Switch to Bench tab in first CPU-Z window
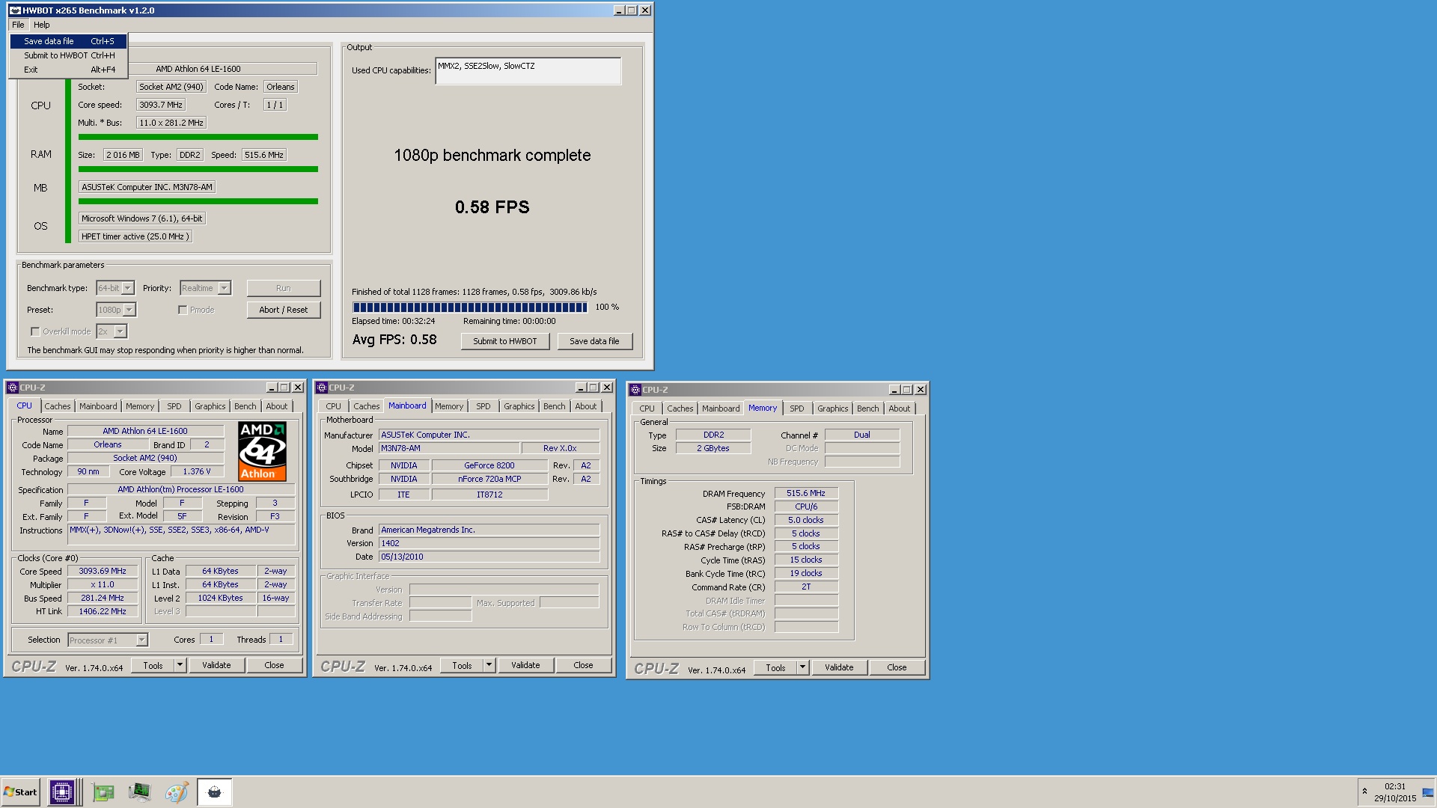The width and height of the screenshot is (1437, 808). point(245,406)
